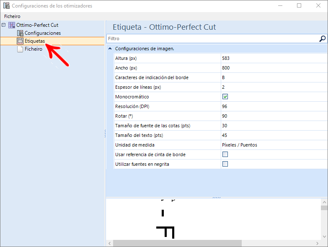This screenshot has height=247, width=328.
Task: Edit Tamaño del texto value 45
Action: [274, 135]
